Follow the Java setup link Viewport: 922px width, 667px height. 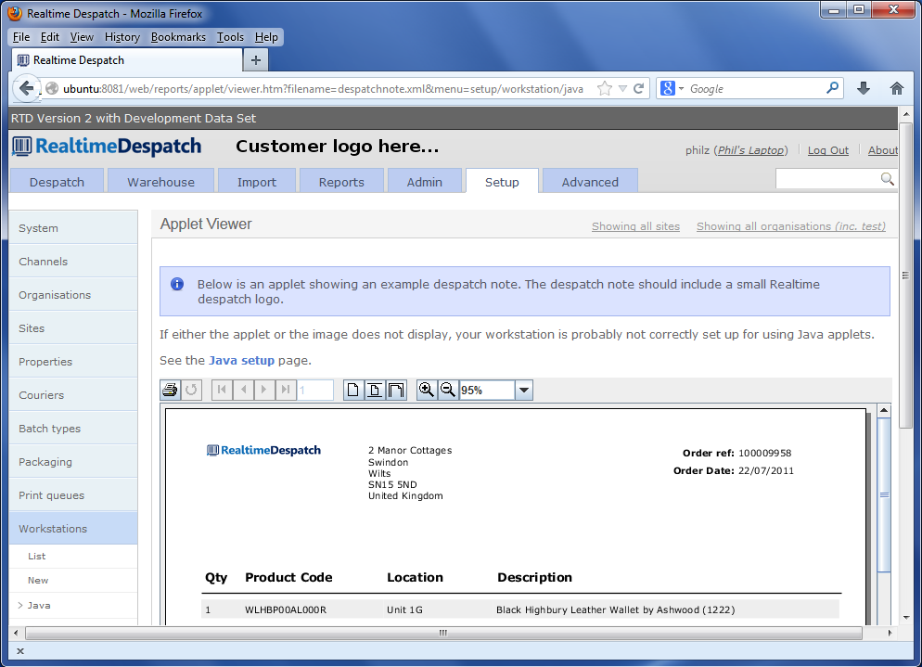[242, 360]
